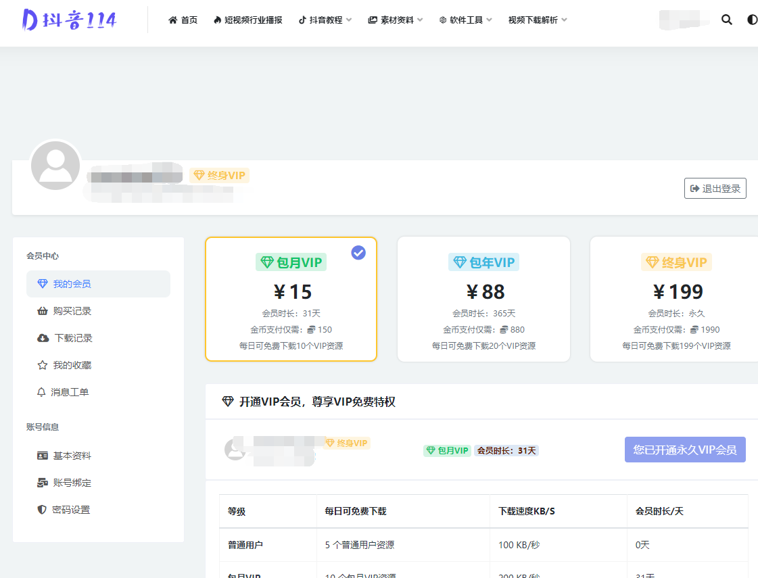Click the green 包月VIP card label
This screenshot has width=758, height=578.
coord(291,262)
